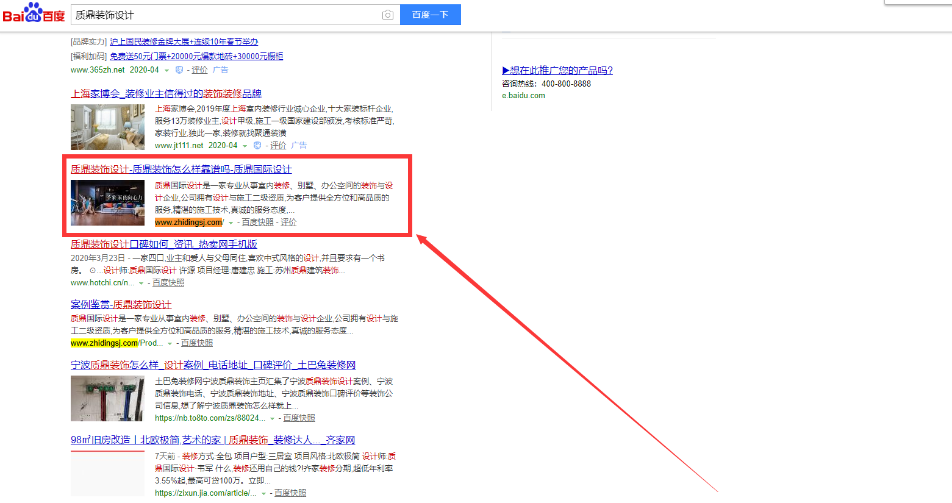Click www.zhidingsj.com/Prod... URL
The width and height of the screenshot is (952, 503).
coord(117,343)
